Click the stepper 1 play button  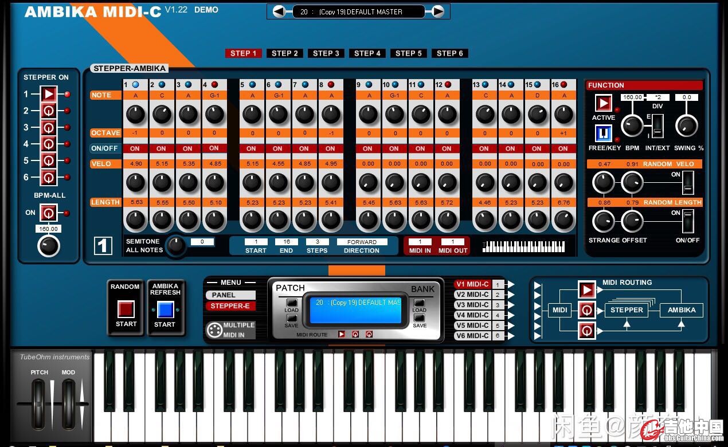pos(49,94)
